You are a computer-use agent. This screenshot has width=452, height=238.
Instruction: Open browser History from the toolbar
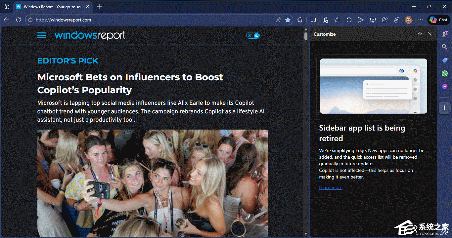coord(349,20)
